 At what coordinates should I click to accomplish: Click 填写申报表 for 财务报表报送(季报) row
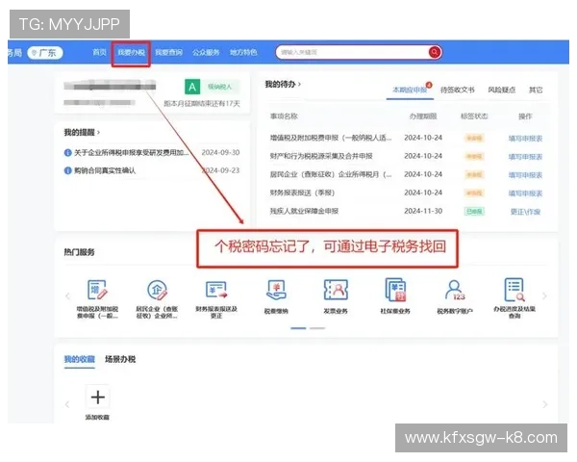pos(525,193)
